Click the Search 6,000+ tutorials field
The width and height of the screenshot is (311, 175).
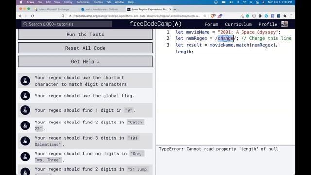point(67,24)
